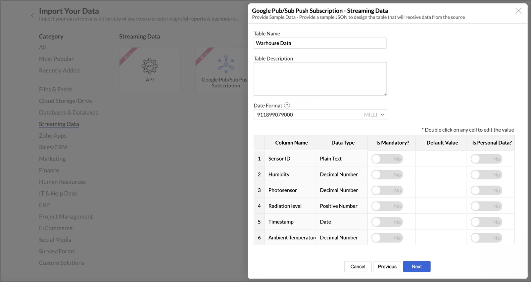
Task: Select Streaming Data category
Action: (x=59, y=124)
